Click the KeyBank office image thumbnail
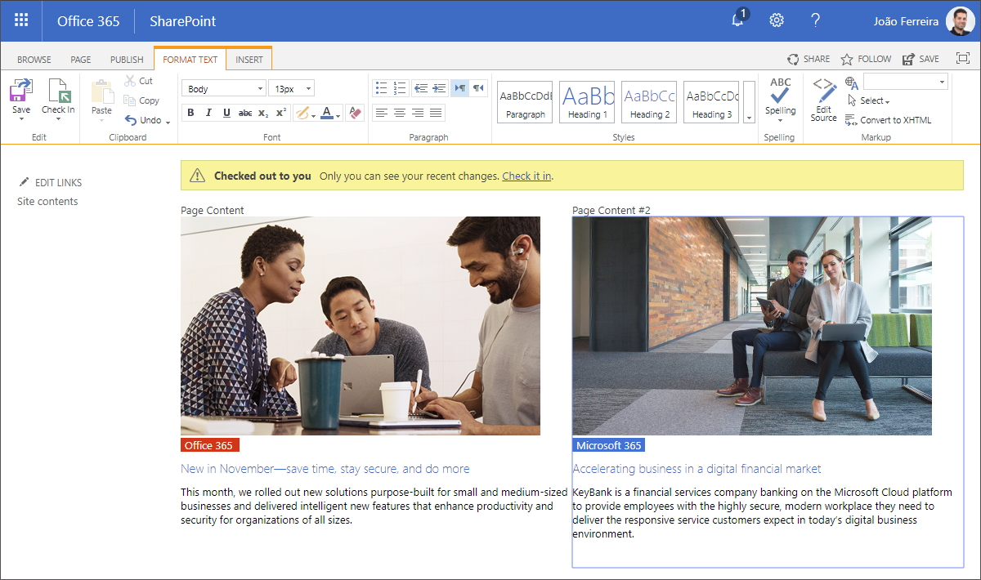The image size is (981, 580). (x=751, y=325)
